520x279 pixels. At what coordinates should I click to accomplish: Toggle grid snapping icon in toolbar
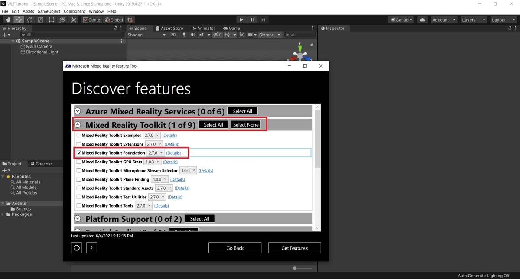(x=130, y=20)
